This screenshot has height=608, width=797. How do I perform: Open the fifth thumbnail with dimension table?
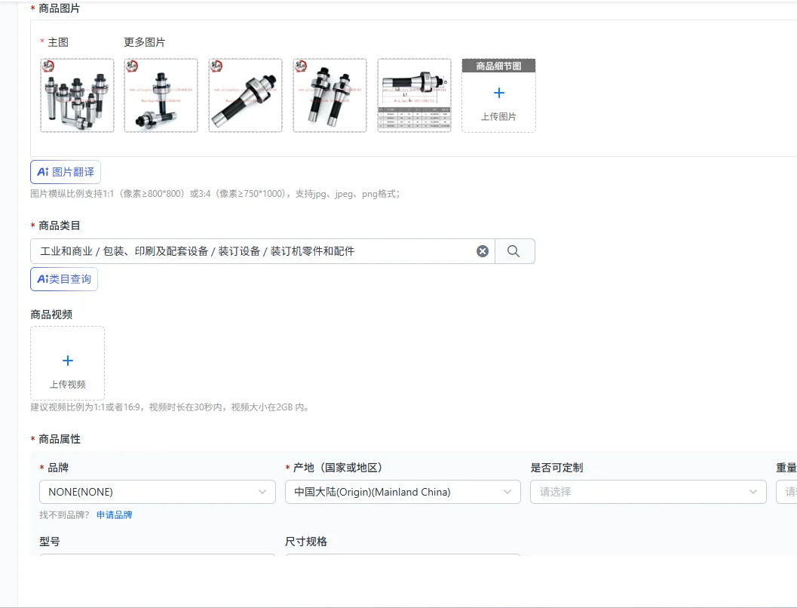pyautogui.click(x=414, y=95)
